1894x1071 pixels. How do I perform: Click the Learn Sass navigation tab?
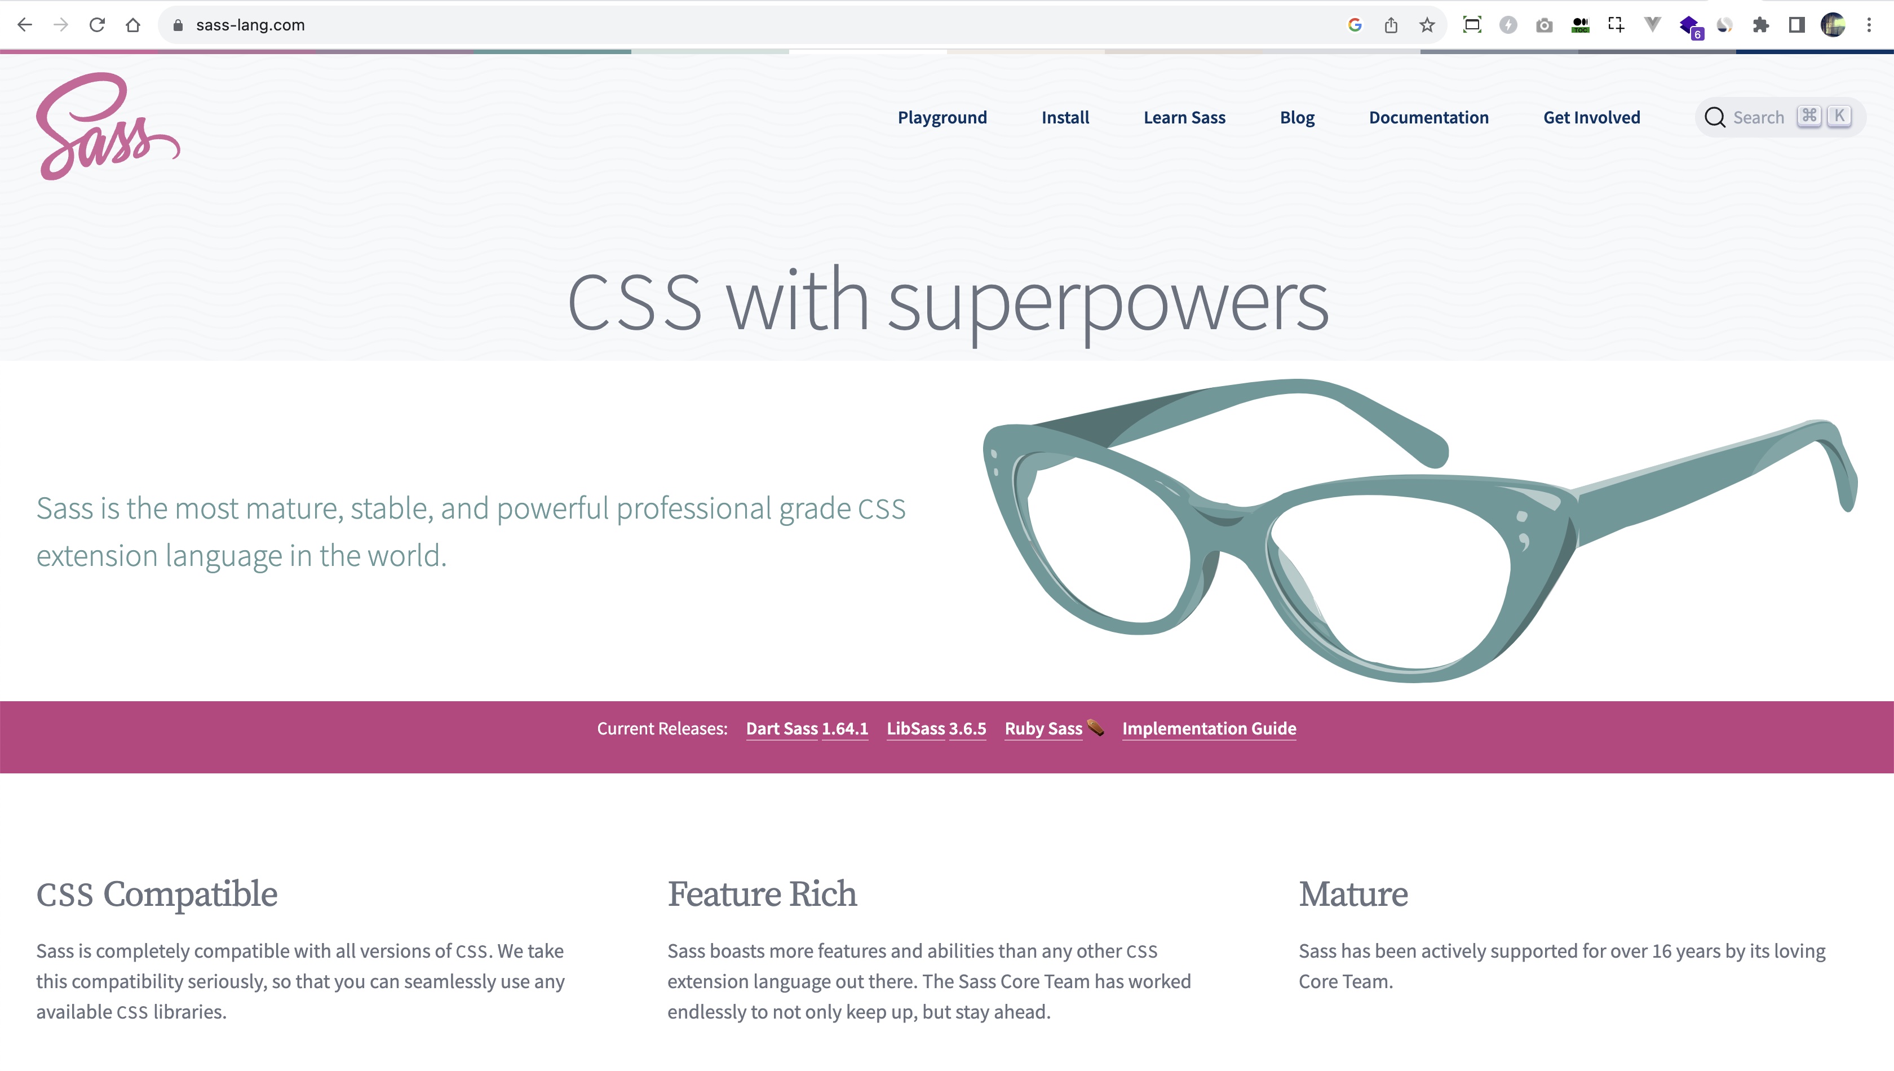tap(1185, 117)
